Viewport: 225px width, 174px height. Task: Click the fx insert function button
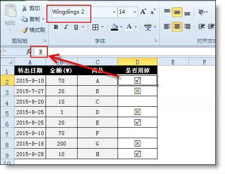tap(29, 52)
